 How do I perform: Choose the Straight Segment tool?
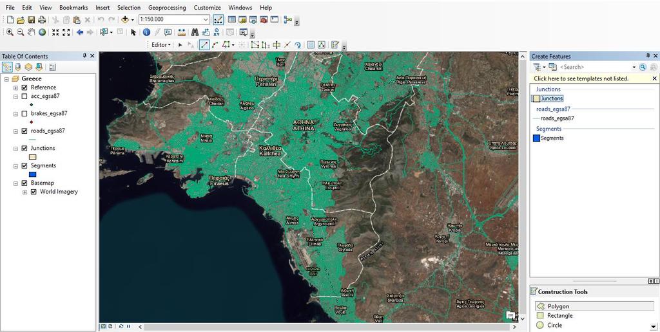pyautogui.click(x=204, y=45)
